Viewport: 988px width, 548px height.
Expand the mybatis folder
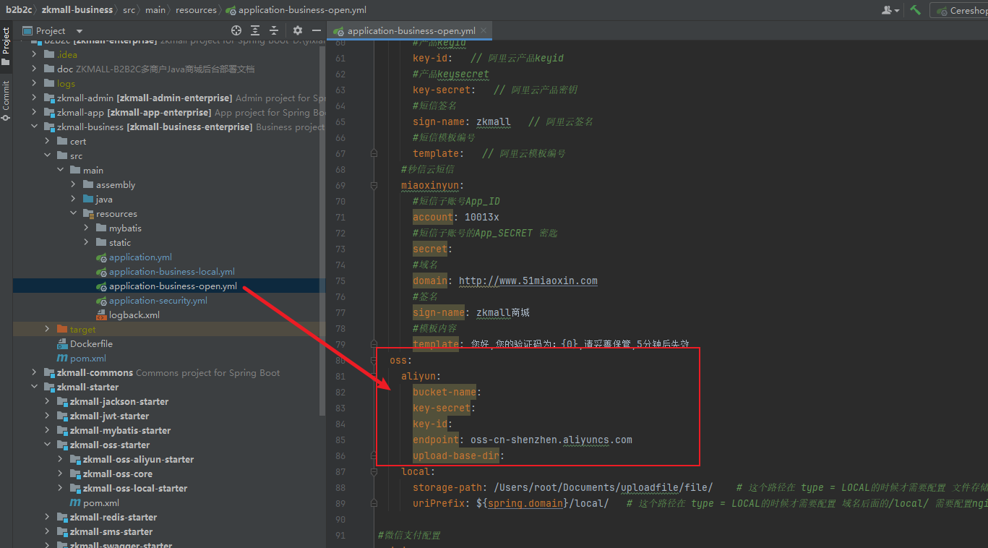click(87, 228)
